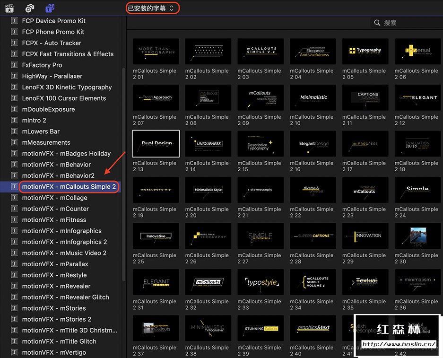Click the title icon beside HighWay - Parallaxer

[x=14, y=76]
